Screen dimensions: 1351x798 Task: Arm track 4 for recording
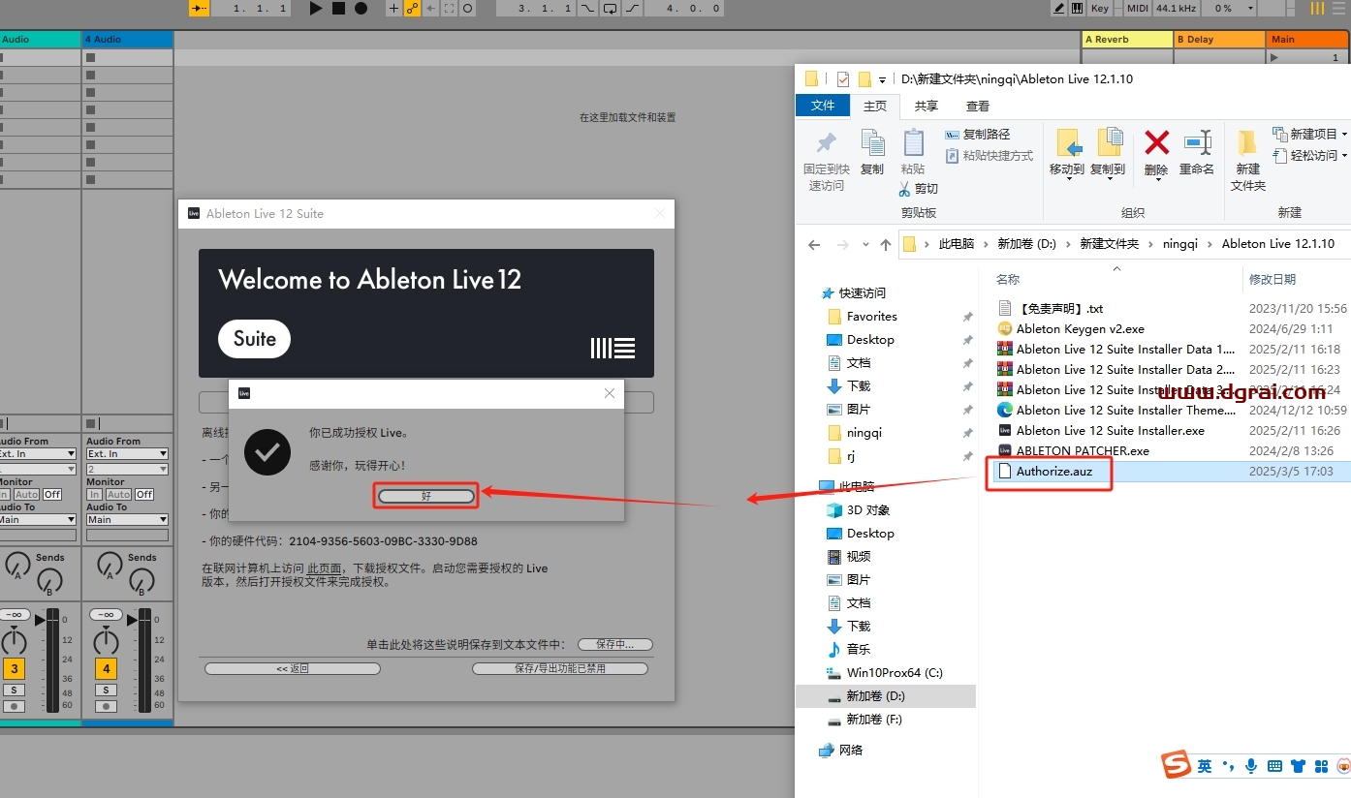106,706
